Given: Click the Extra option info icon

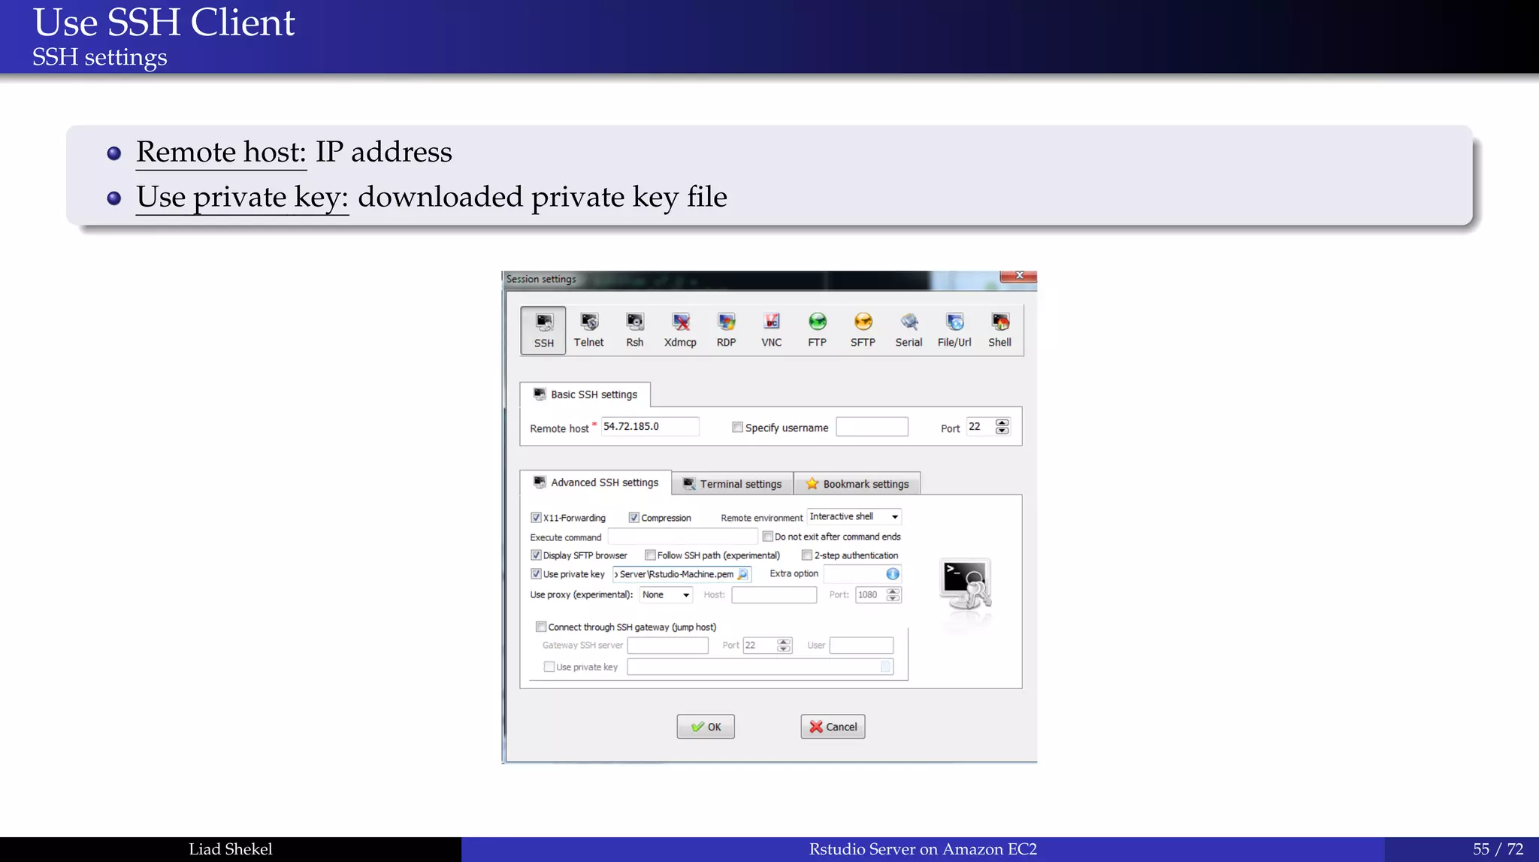Looking at the screenshot, I should coord(892,573).
